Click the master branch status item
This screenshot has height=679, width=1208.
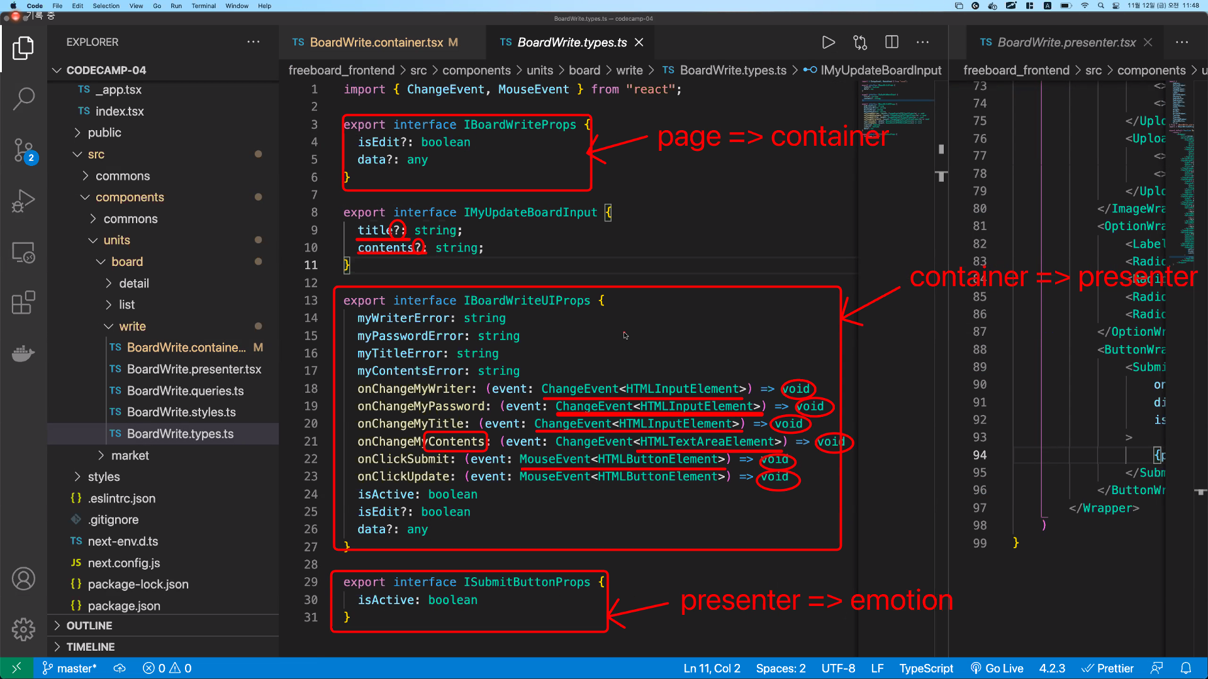(69, 668)
